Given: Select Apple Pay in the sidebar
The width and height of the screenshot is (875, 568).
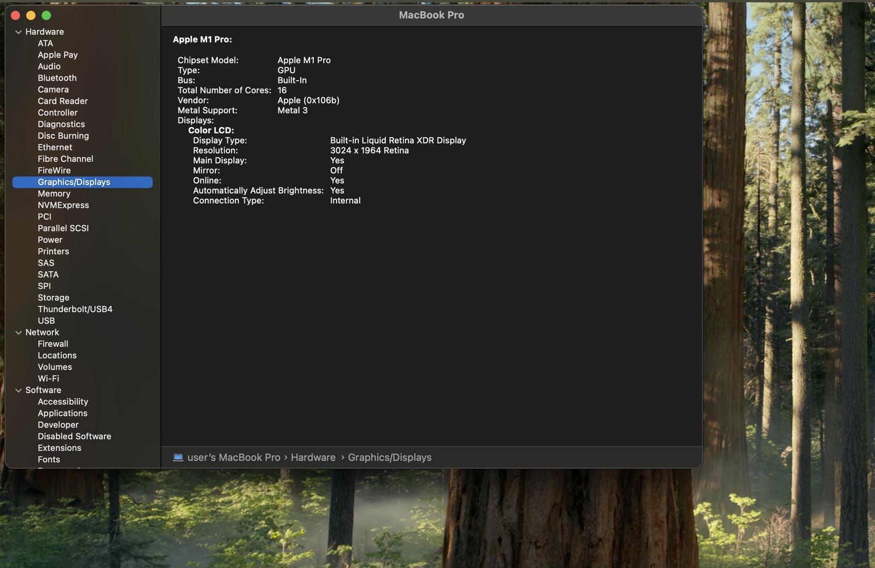Looking at the screenshot, I should (x=57, y=55).
